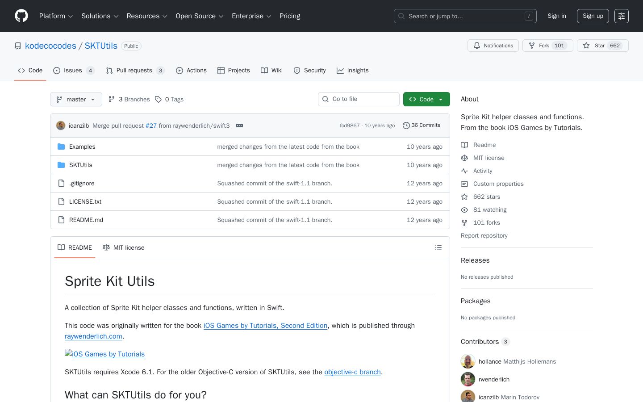
Task: Open pull request #27 link
Action: tap(151, 126)
